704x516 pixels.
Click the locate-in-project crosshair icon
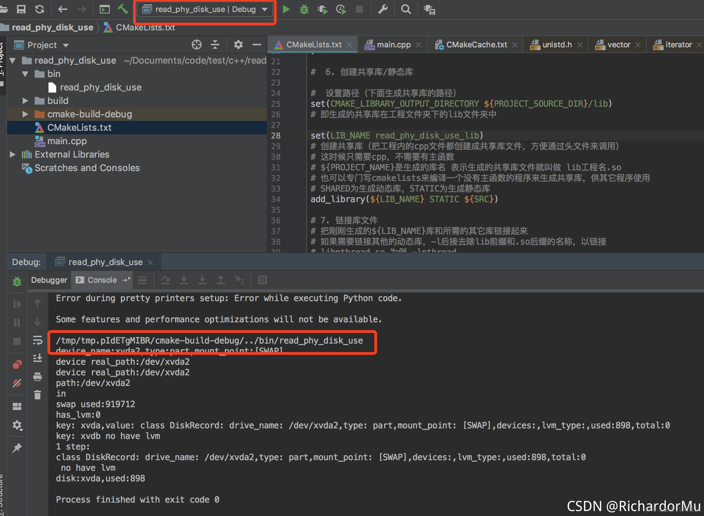tap(196, 45)
